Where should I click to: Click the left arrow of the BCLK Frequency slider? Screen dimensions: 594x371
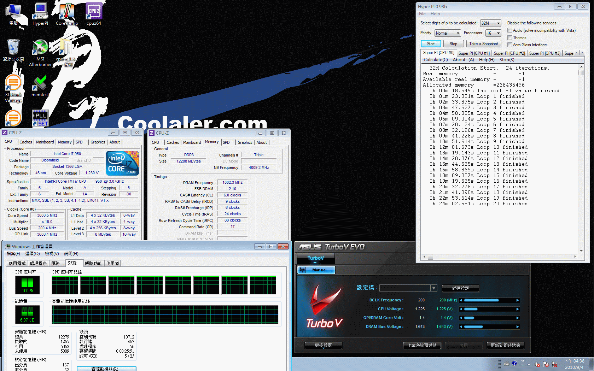(461, 300)
